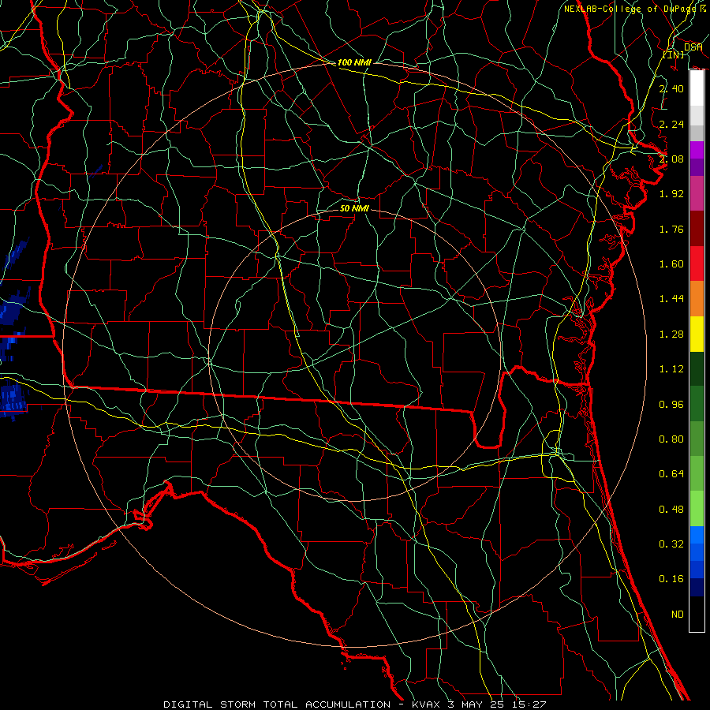
Task: Pick the darkest green swatch beside 1.12
Action: click(x=697, y=369)
